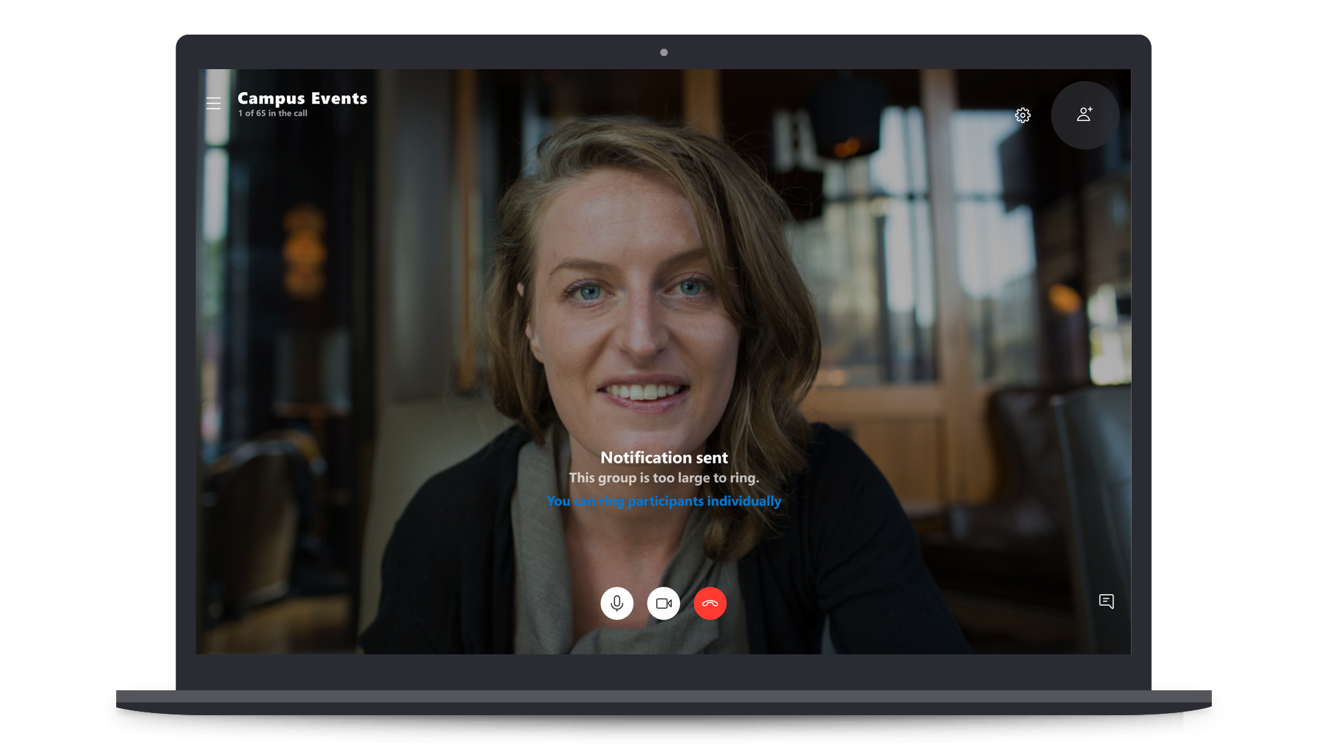This screenshot has width=1328, height=747.
Task: Click "1 of 65 in the call" text
Action: pyautogui.click(x=273, y=113)
